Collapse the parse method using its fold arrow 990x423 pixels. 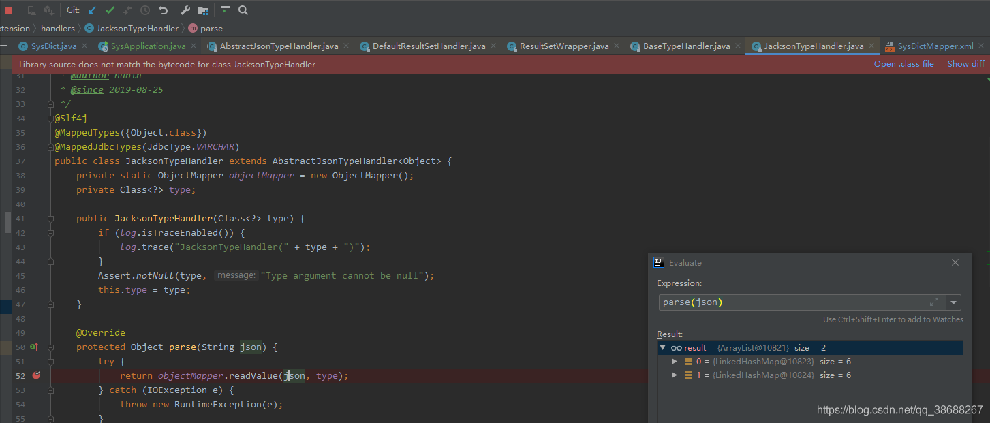point(50,347)
